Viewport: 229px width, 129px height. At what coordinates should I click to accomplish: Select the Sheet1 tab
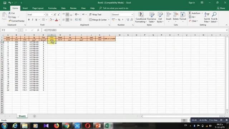[x=22, y=116]
